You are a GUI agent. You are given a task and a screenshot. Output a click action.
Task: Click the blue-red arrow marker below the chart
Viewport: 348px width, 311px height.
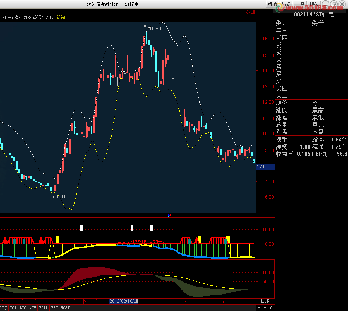click(x=170, y=215)
